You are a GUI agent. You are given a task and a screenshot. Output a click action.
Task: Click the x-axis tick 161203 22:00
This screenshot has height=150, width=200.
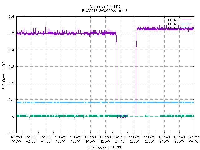pos(179,139)
